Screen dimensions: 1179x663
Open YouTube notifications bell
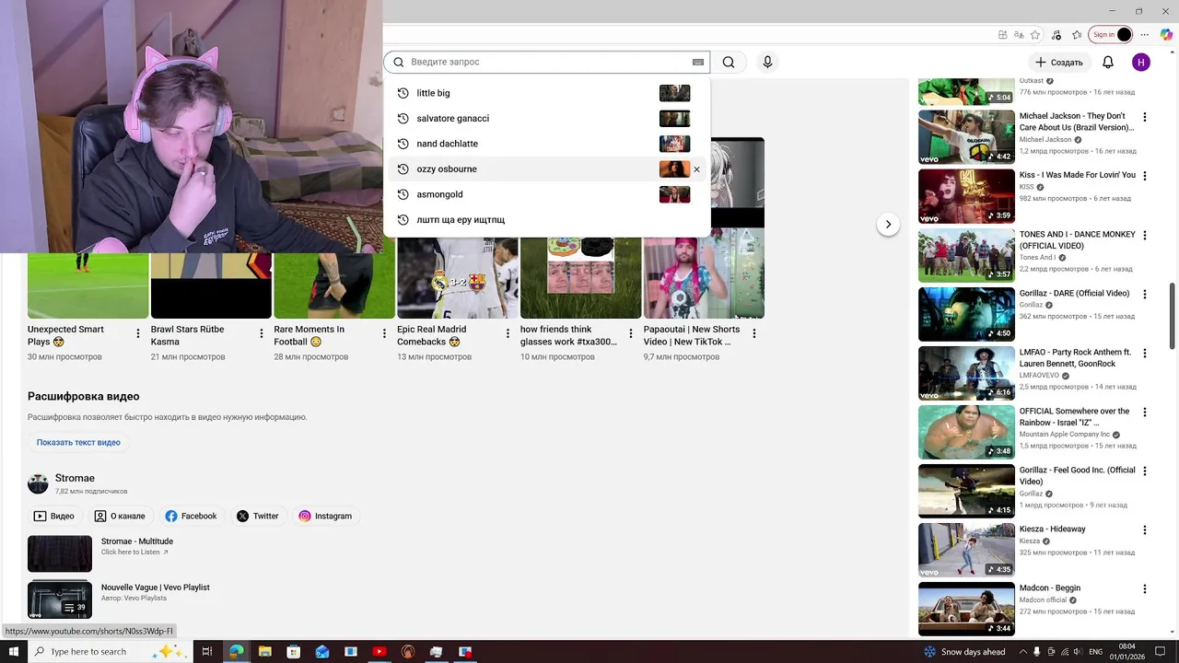pyautogui.click(x=1108, y=63)
